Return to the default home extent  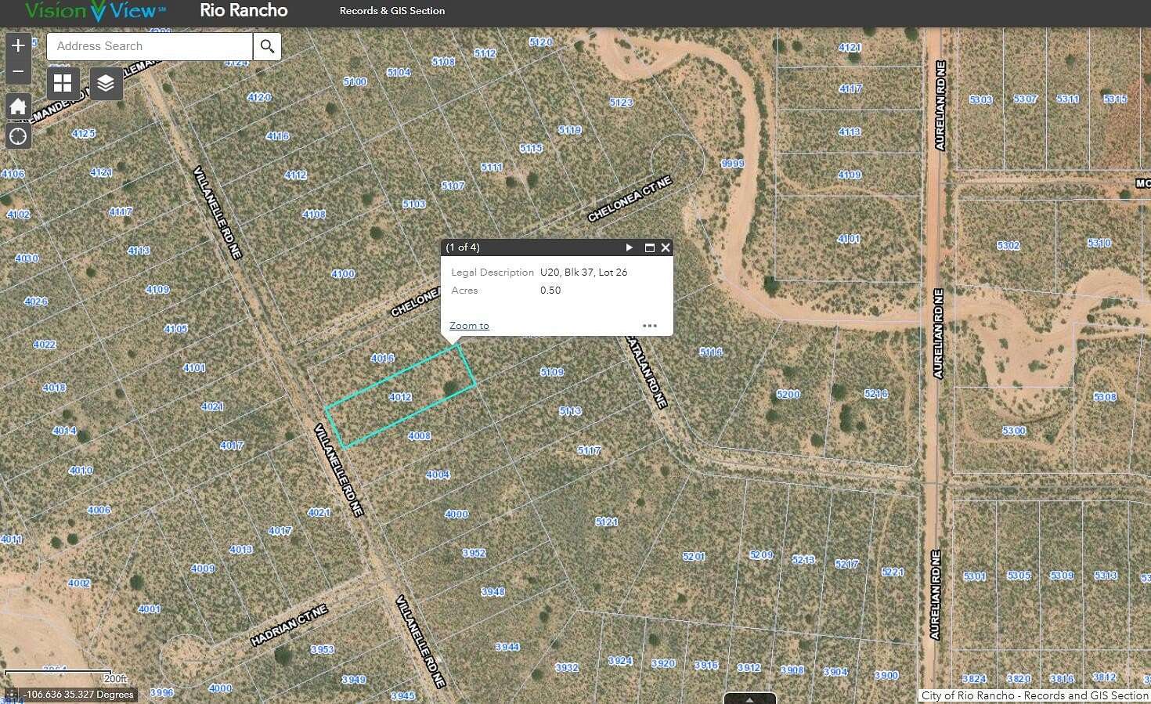[18, 107]
